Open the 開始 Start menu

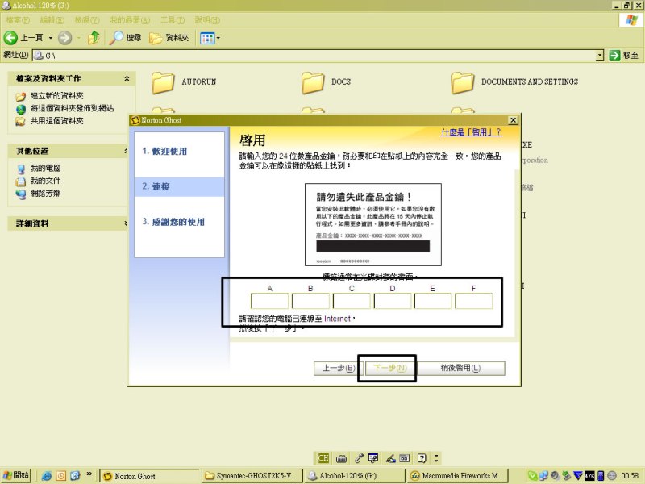15,475
